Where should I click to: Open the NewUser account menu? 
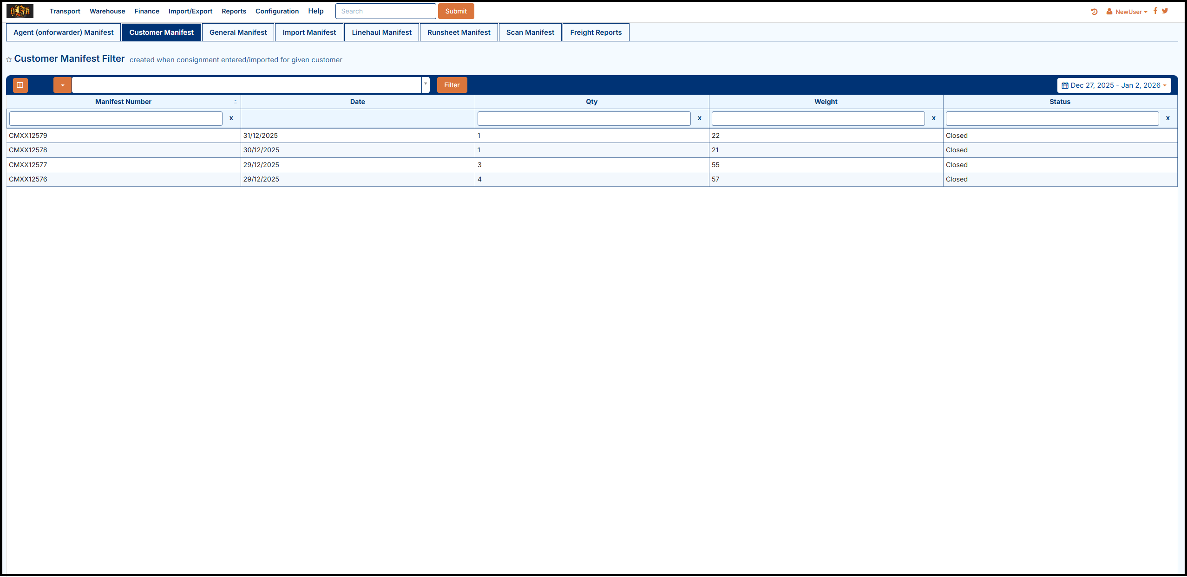coord(1128,12)
